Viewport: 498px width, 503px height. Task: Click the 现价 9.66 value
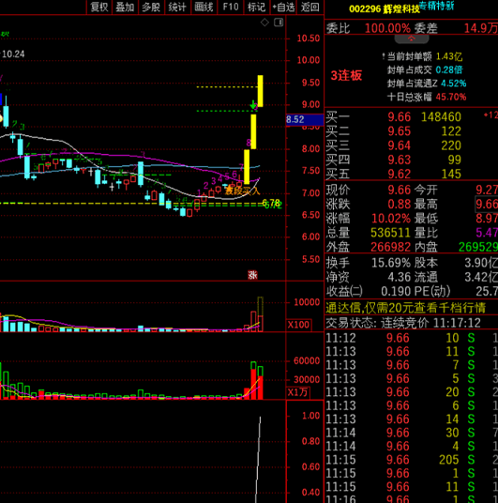400,190
